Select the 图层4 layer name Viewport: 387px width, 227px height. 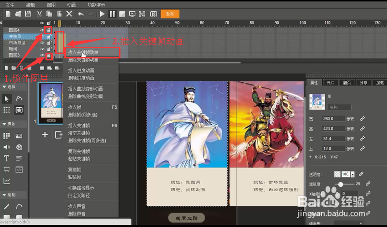pyautogui.click(x=15, y=30)
